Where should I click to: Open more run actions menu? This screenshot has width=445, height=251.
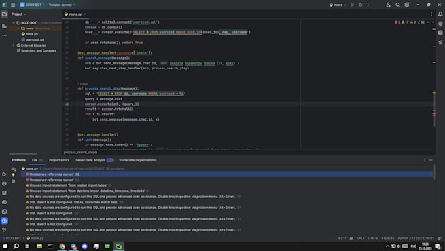click(x=368, y=5)
